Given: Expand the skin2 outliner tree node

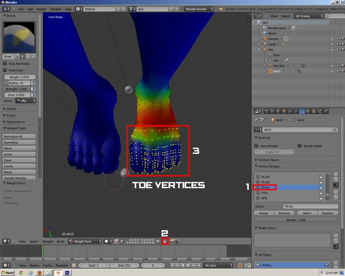Looking at the screenshot, I should pyautogui.click(x=264, y=71).
